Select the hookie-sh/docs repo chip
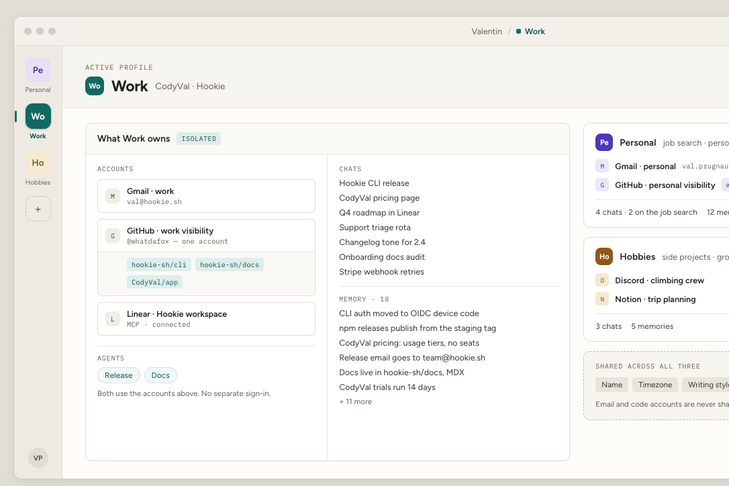Viewport: 729px width, 486px height. click(229, 264)
